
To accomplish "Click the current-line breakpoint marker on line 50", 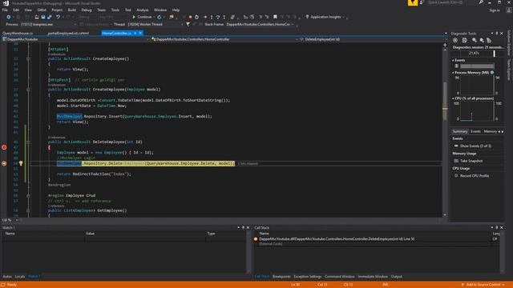I will (4, 163).
